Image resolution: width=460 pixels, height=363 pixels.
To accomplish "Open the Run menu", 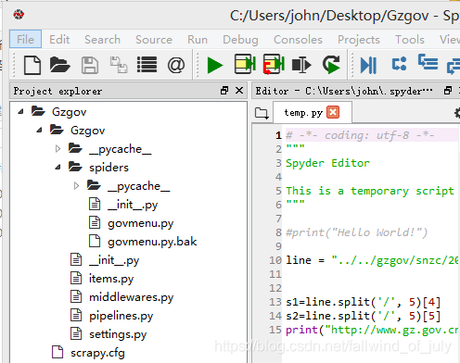I will [198, 39].
